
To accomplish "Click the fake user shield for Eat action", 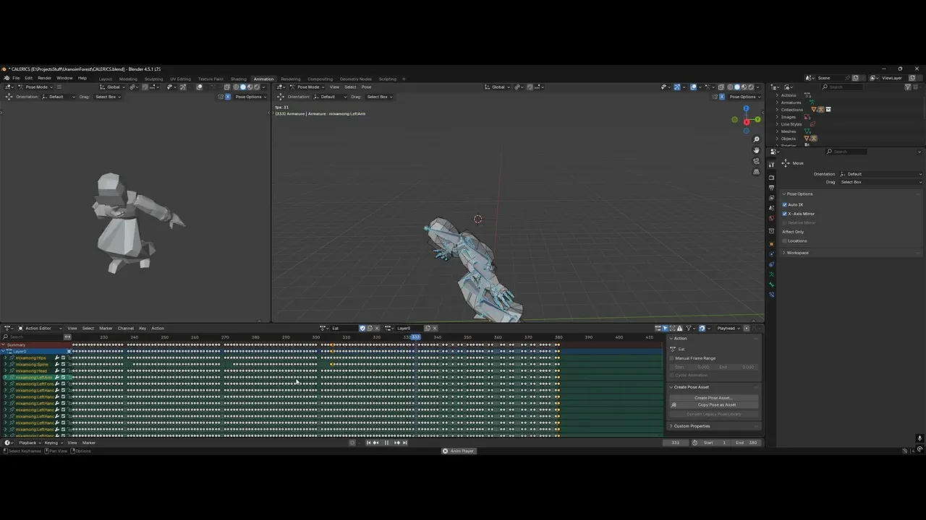I will coord(362,328).
